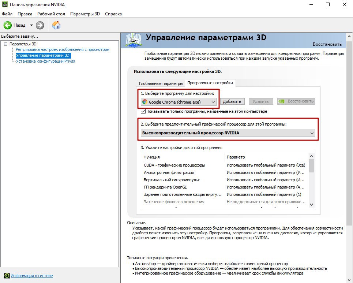Image resolution: width=353 pixels, height=283 pixels.
Task: Click the Параметр column header
Action: 267,157
